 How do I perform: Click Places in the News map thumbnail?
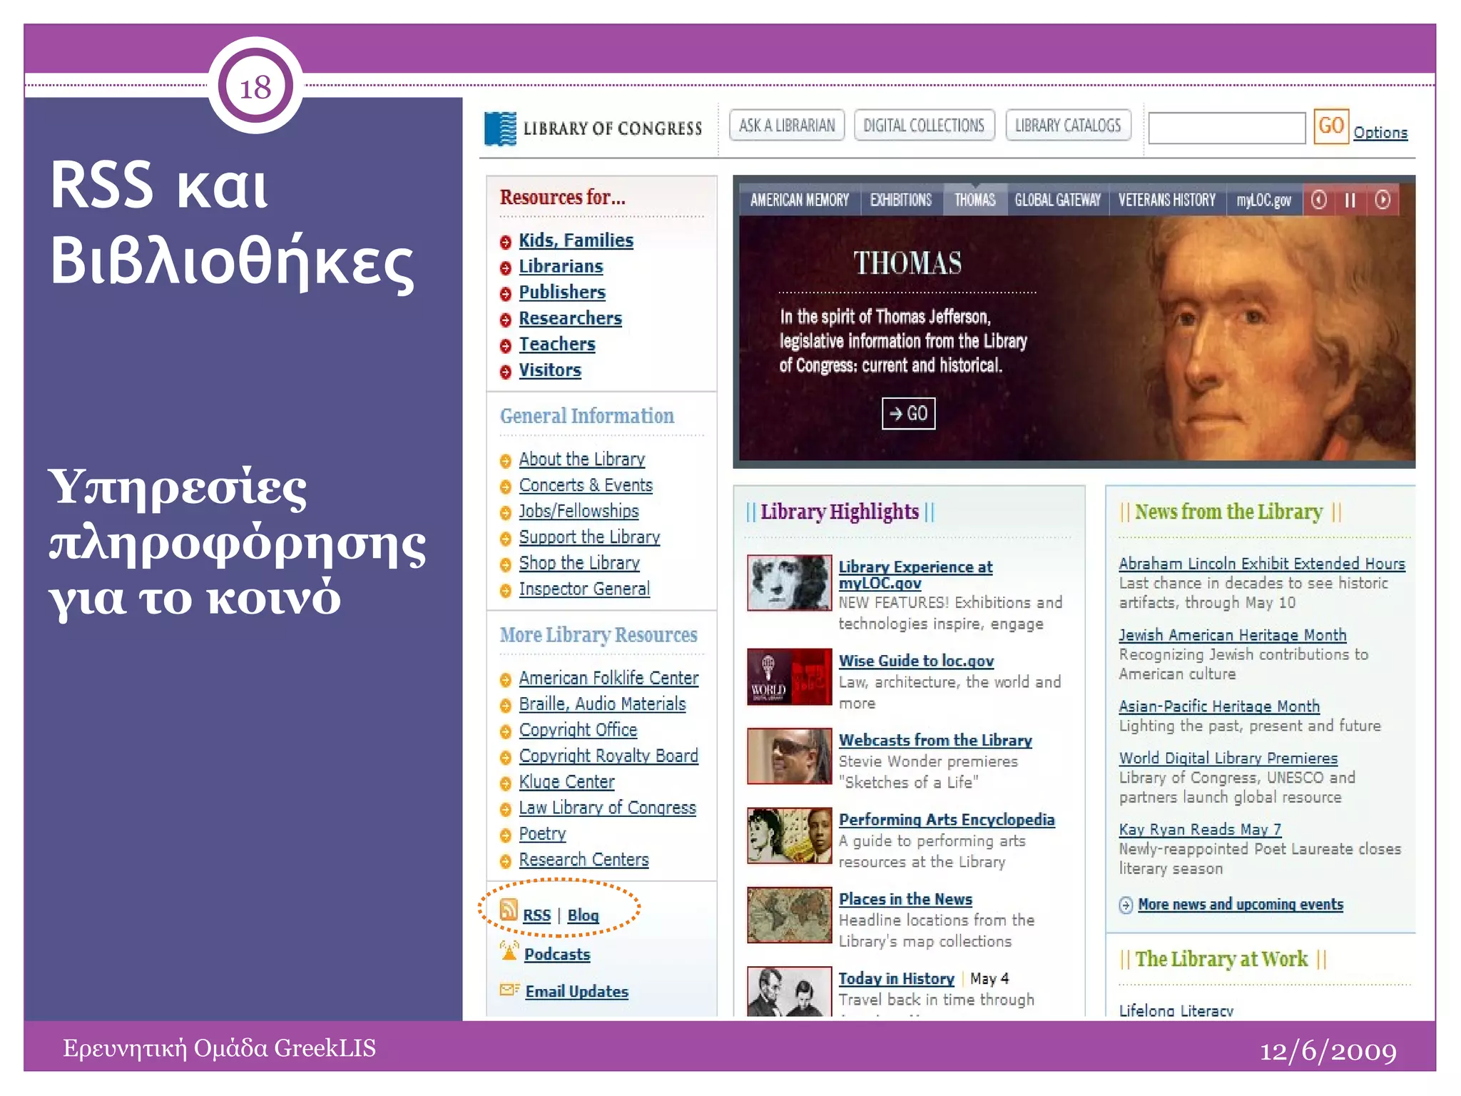pyautogui.click(x=789, y=915)
